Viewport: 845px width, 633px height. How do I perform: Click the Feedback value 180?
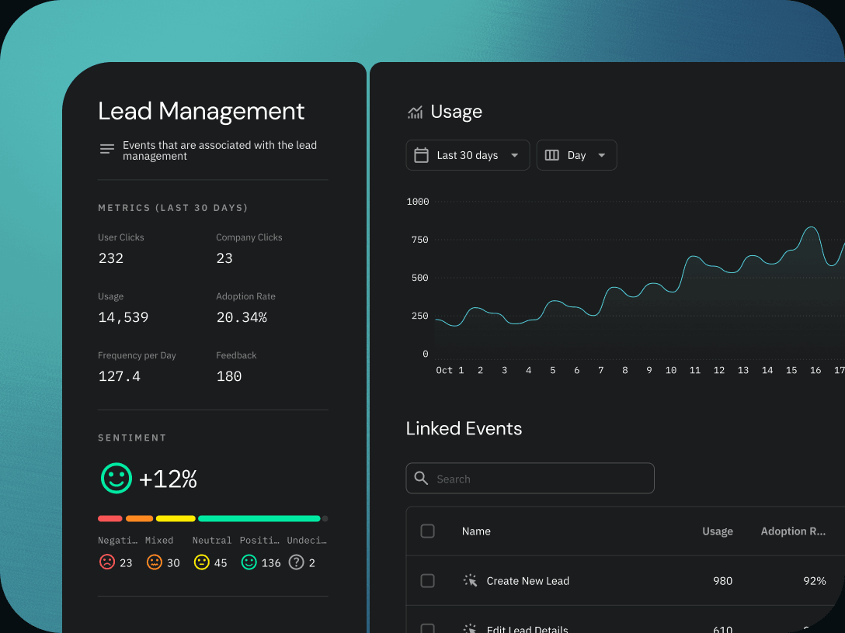[x=229, y=376]
